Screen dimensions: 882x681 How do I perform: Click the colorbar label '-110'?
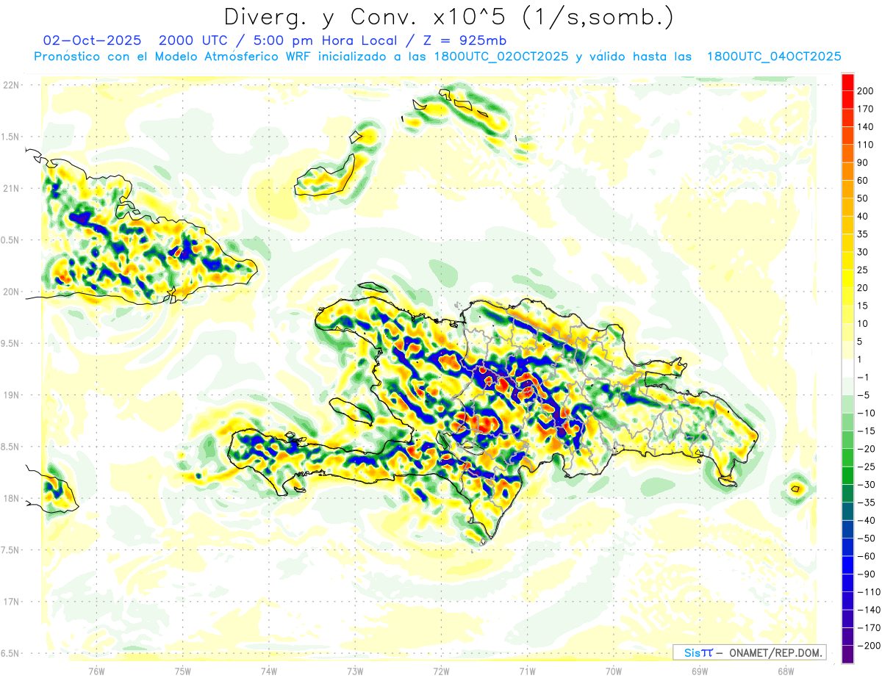pos(868,591)
